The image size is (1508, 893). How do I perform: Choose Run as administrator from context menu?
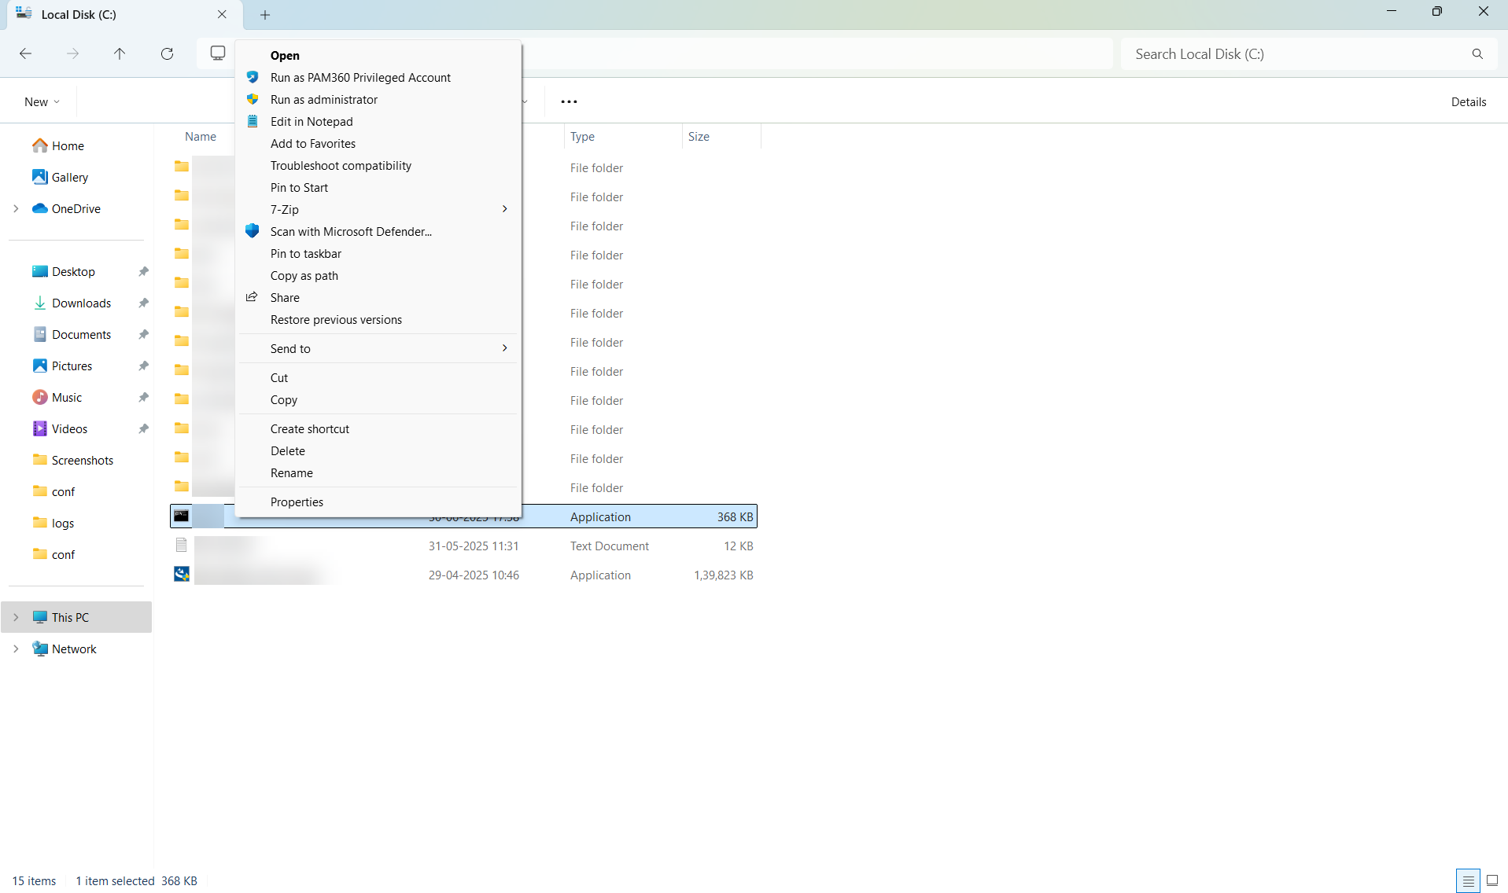click(x=323, y=100)
